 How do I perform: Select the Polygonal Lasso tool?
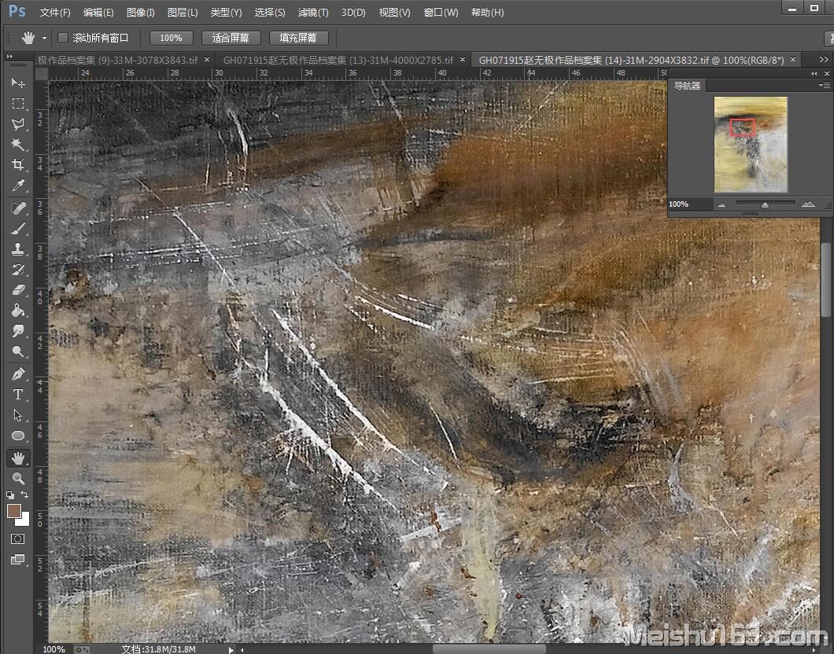(18, 124)
